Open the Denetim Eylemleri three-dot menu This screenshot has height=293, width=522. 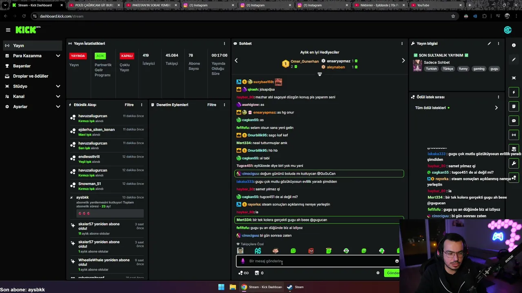click(x=224, y=105)
